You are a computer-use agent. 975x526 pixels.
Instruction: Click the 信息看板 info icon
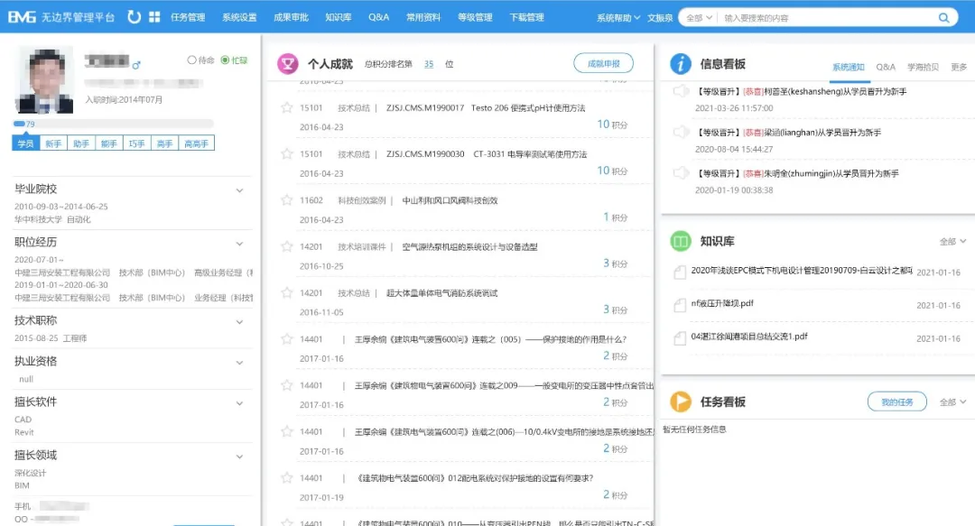(681, 64)
